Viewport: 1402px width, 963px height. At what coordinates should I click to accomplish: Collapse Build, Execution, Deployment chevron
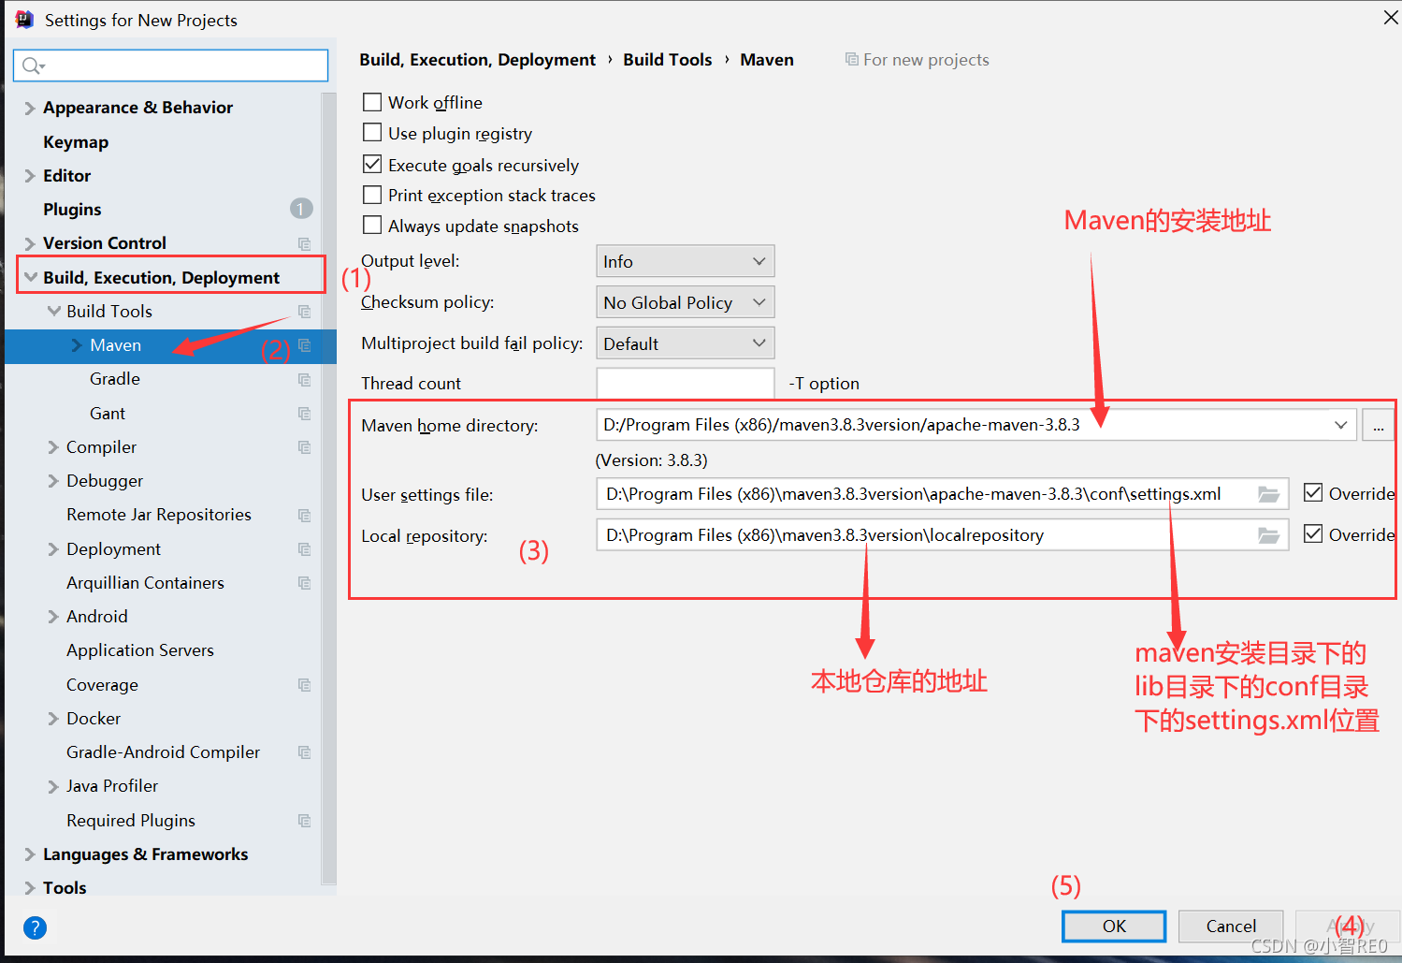coord(31,277)
